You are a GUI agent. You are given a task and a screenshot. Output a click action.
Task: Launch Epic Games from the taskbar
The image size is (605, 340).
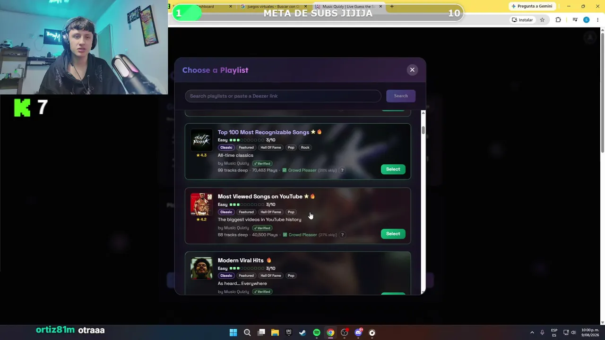(289, 332)
